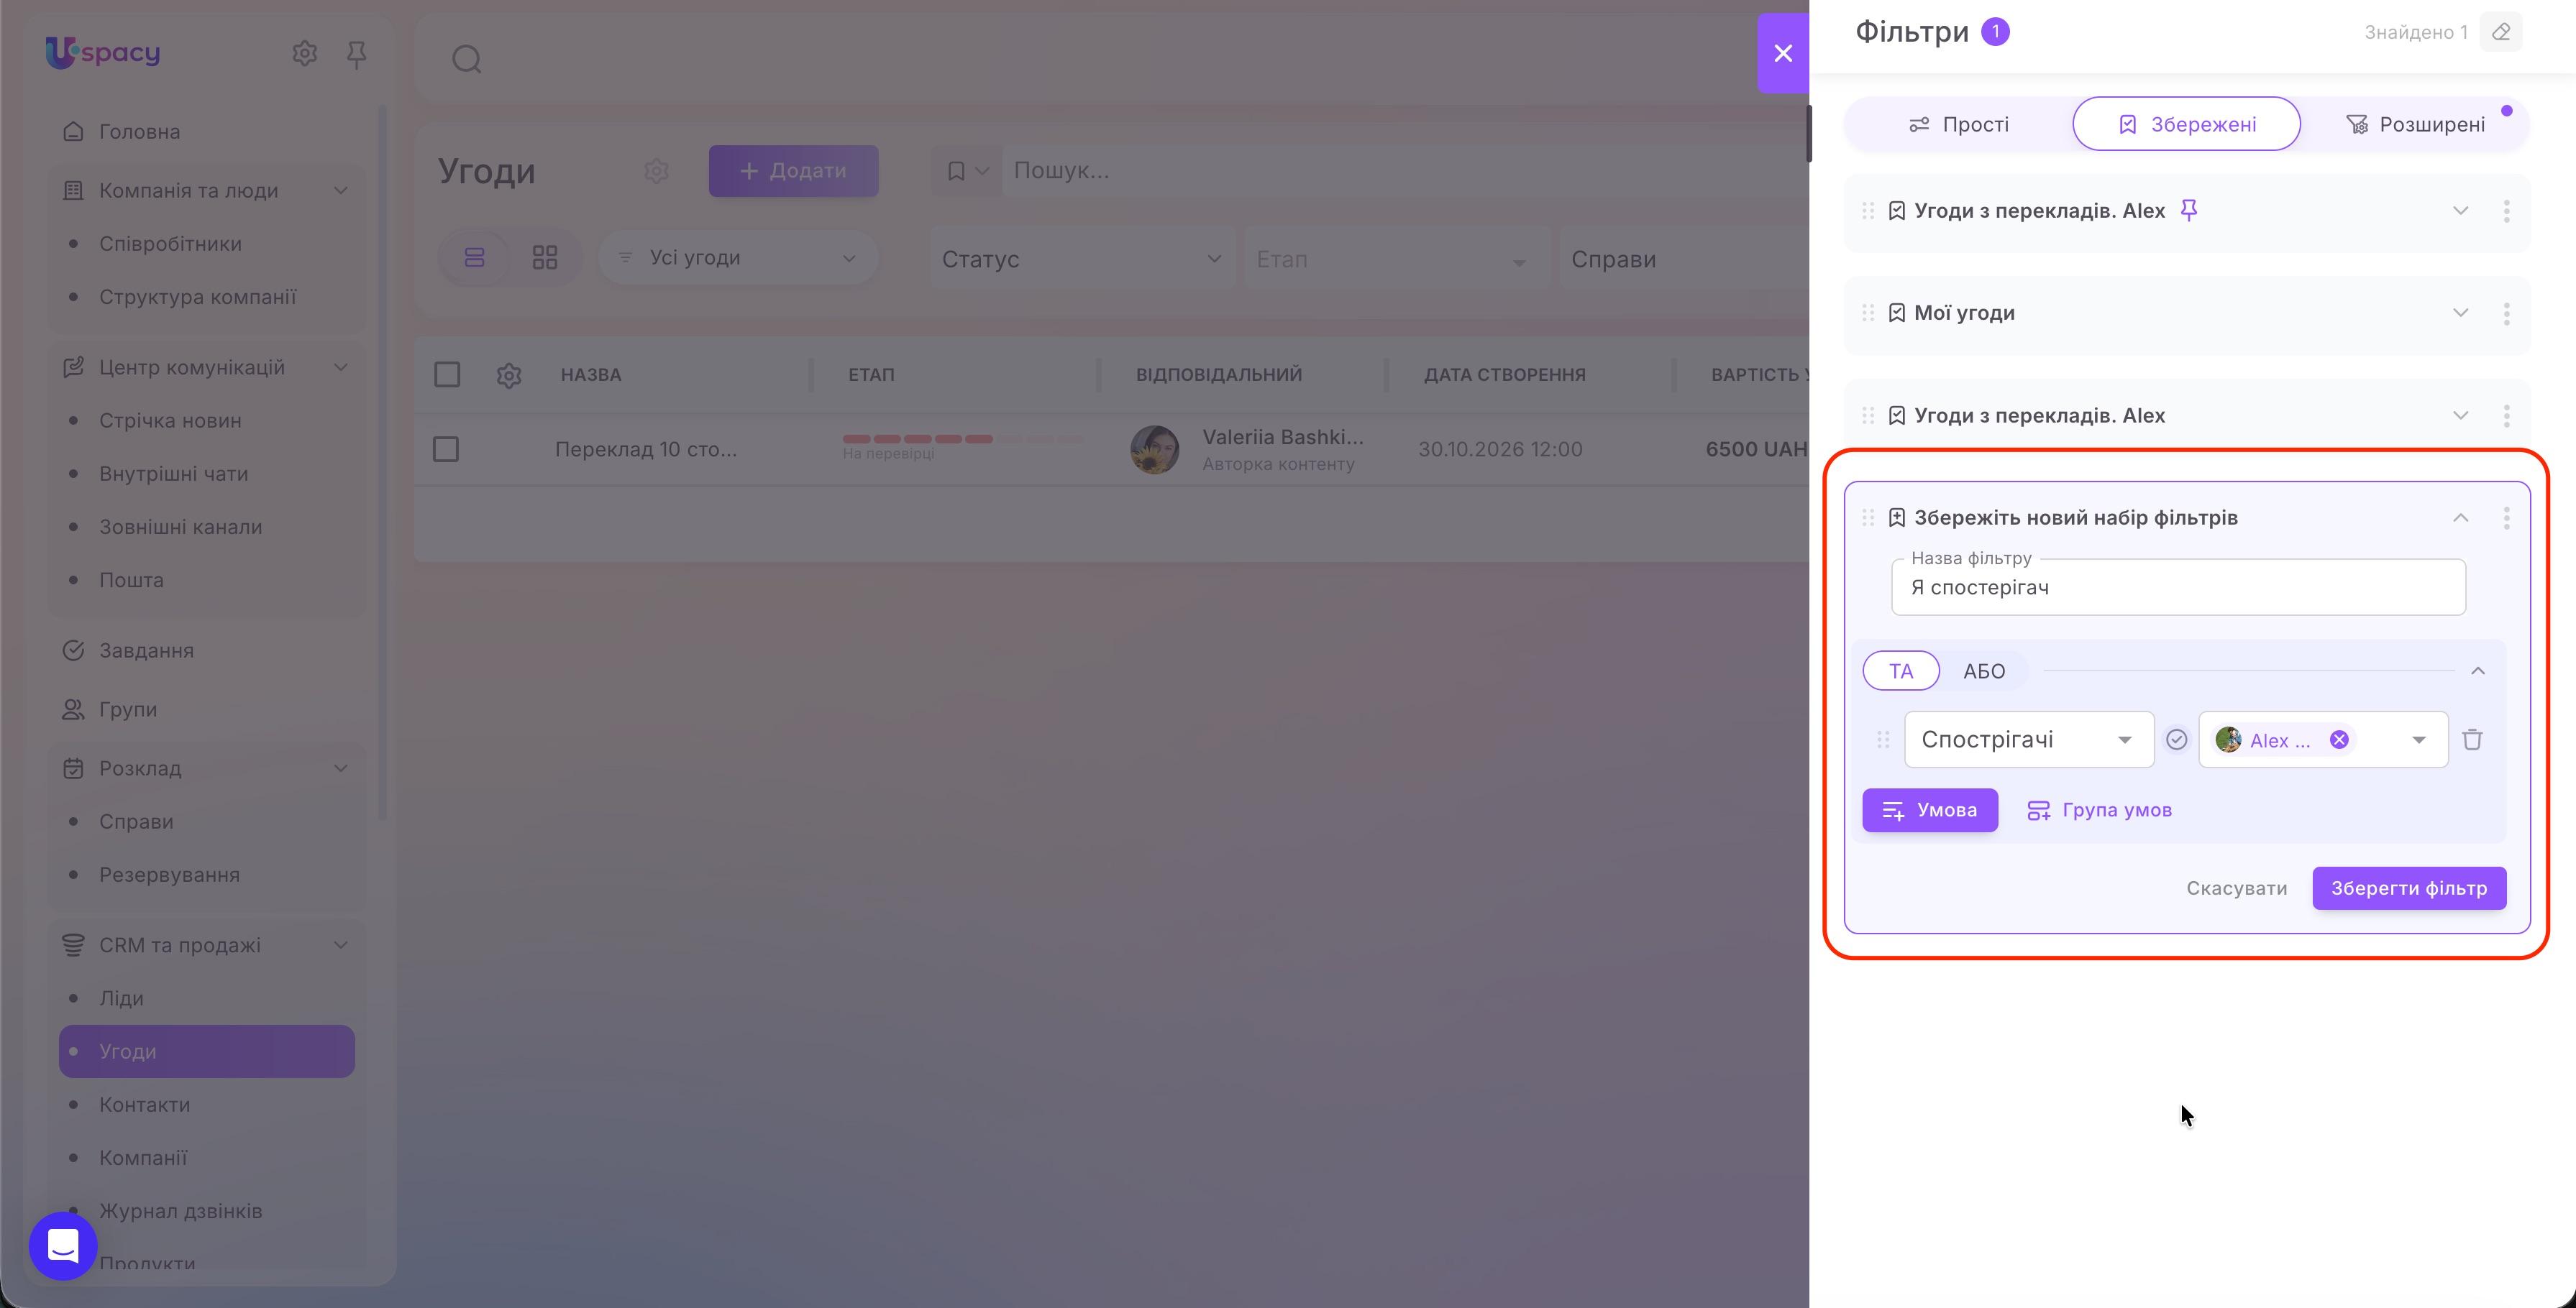
Task: Expand the Мої угоди saved filter
Action: click(2460, 313)
